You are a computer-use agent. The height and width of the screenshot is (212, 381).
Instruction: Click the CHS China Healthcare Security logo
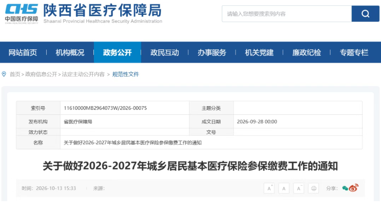point(22,14)
